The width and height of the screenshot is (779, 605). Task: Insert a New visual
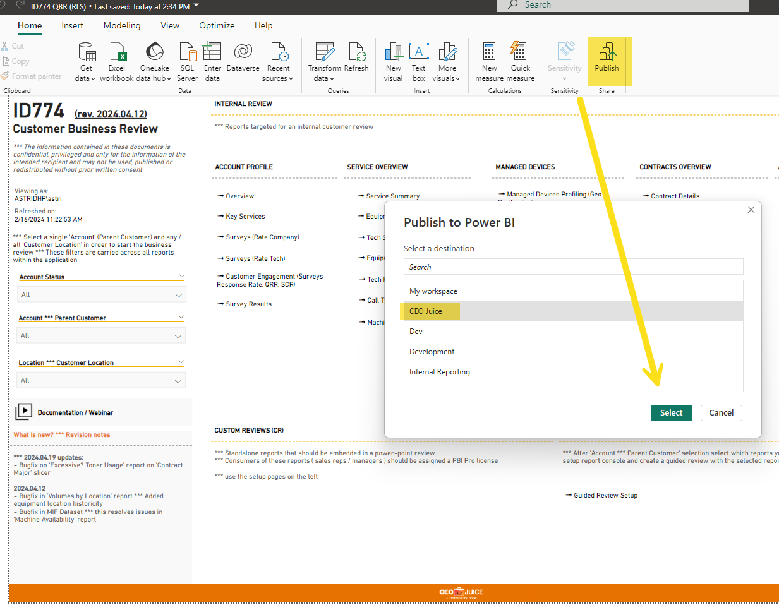pos(393,62)
